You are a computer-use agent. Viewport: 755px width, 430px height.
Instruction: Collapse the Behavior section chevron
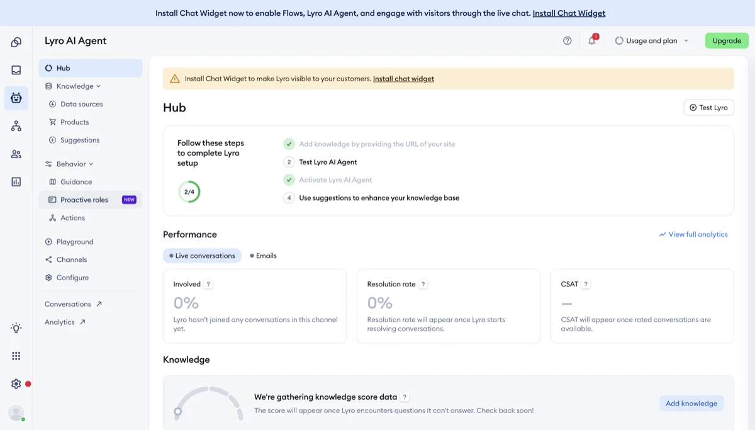point(91,164)
